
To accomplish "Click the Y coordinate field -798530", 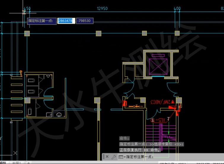I will 85,21.
